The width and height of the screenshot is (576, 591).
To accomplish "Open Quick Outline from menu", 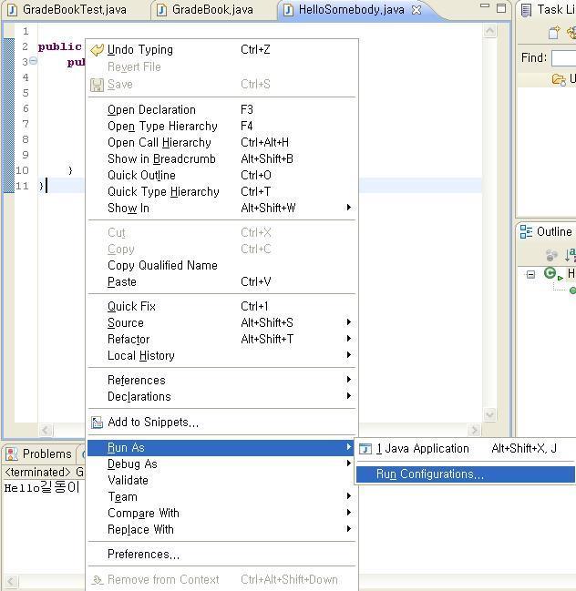I will click(222, 175).
